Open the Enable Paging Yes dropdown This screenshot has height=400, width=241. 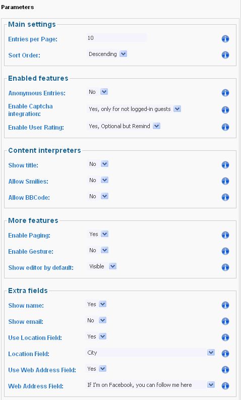[x=98, y=234]
